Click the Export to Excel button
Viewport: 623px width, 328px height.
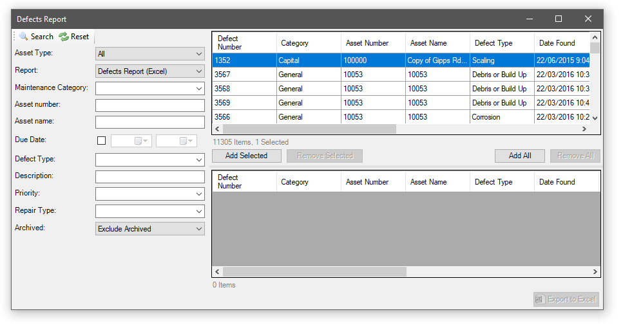[566, 299]
